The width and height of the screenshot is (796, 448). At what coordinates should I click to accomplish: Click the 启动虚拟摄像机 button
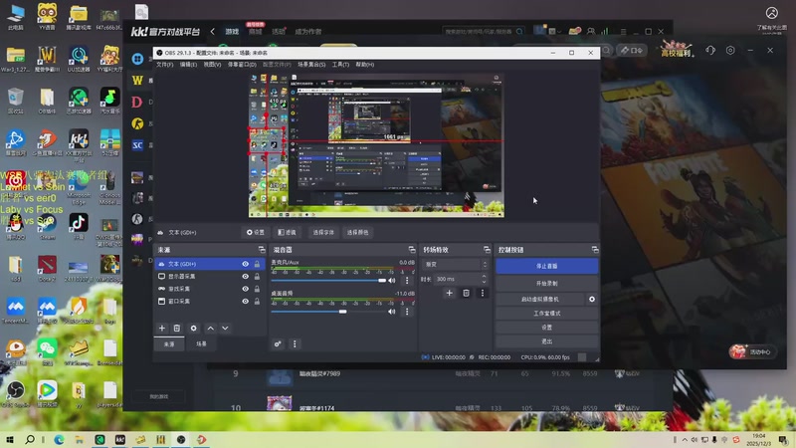539,300
